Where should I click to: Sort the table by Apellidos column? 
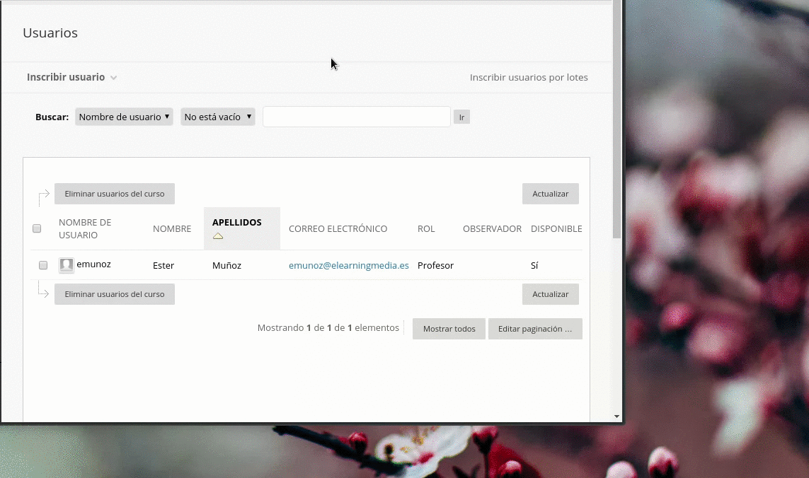coord(236,222)
